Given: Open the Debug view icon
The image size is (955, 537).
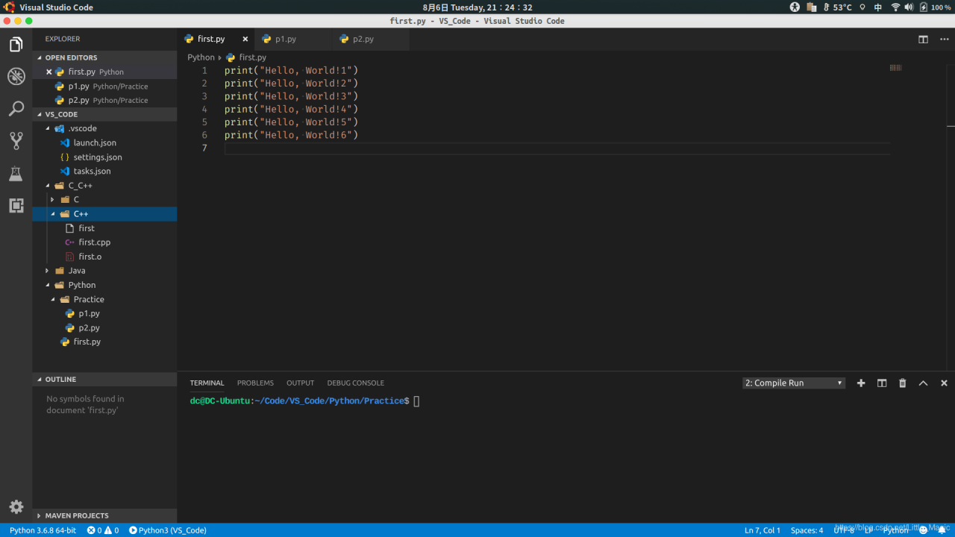Looking at the screenshot, I should 16,76.
